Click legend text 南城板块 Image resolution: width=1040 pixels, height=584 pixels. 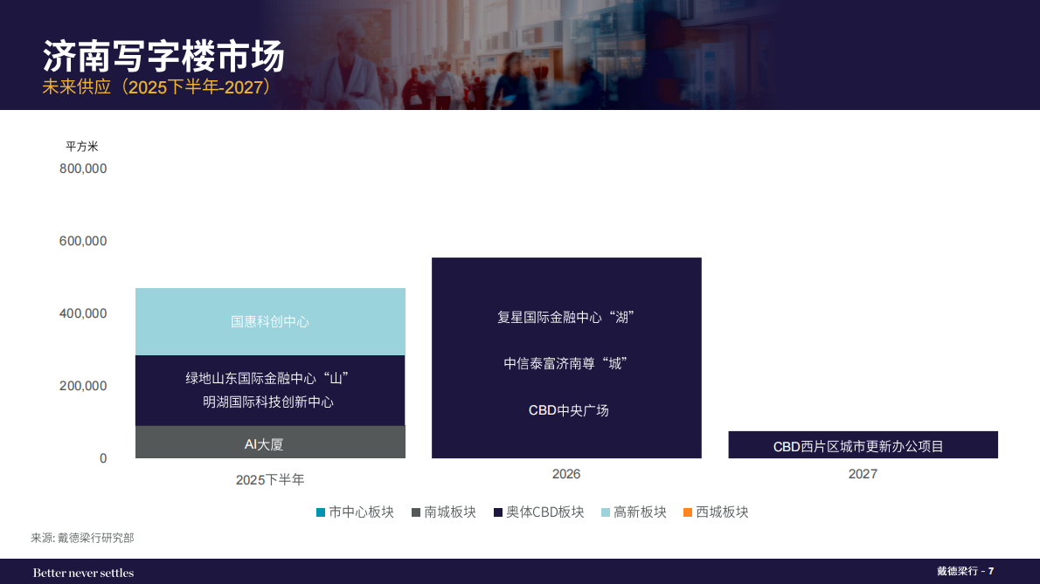(450, 512)
